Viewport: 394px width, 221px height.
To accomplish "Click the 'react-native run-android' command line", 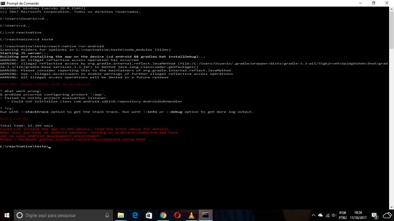I will click(x=52, y=46).
